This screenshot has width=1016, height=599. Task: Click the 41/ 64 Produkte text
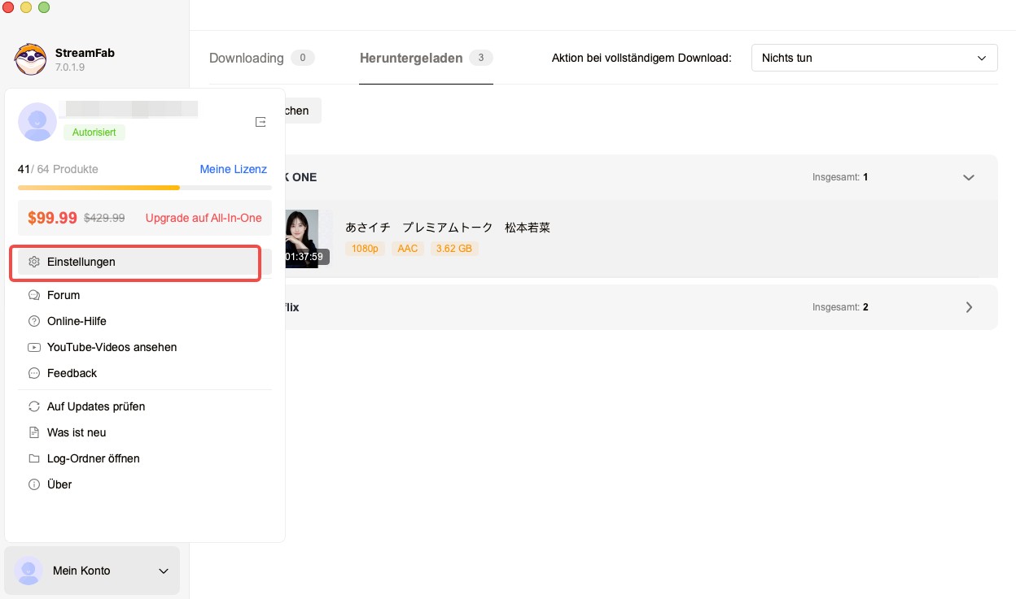point(58,169)
